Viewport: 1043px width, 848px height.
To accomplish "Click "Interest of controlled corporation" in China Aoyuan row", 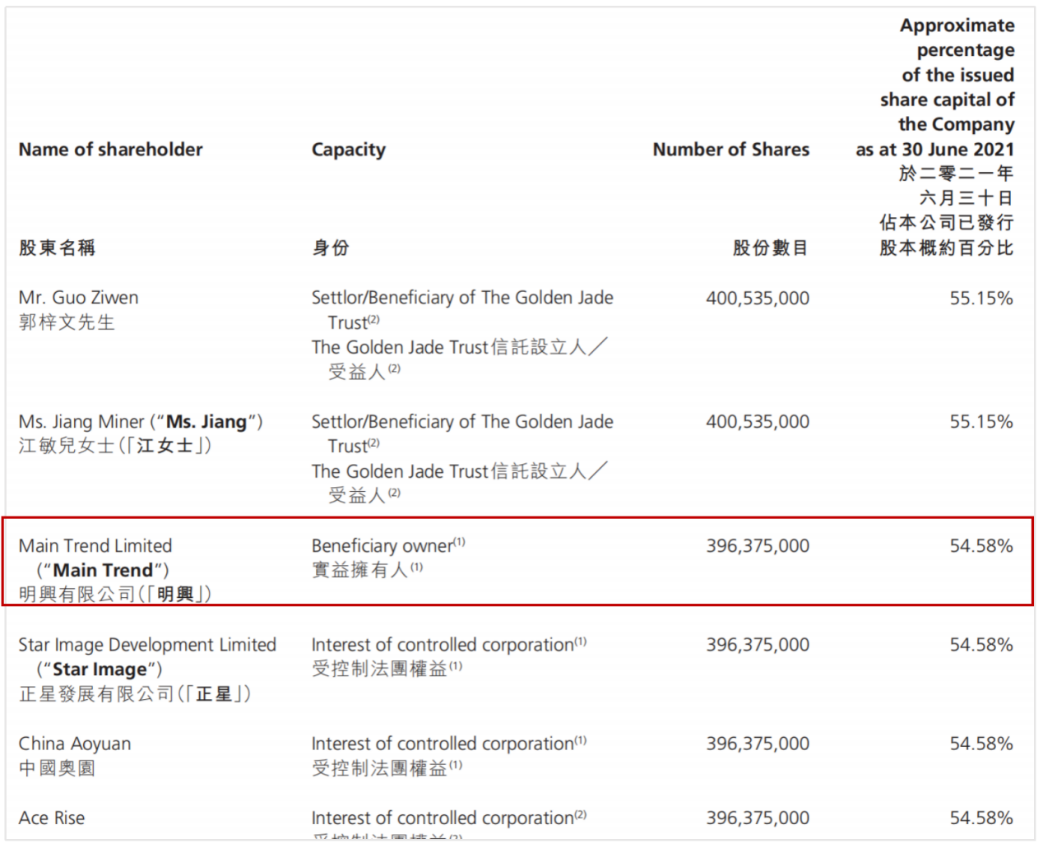I will (x=443, y=744).
